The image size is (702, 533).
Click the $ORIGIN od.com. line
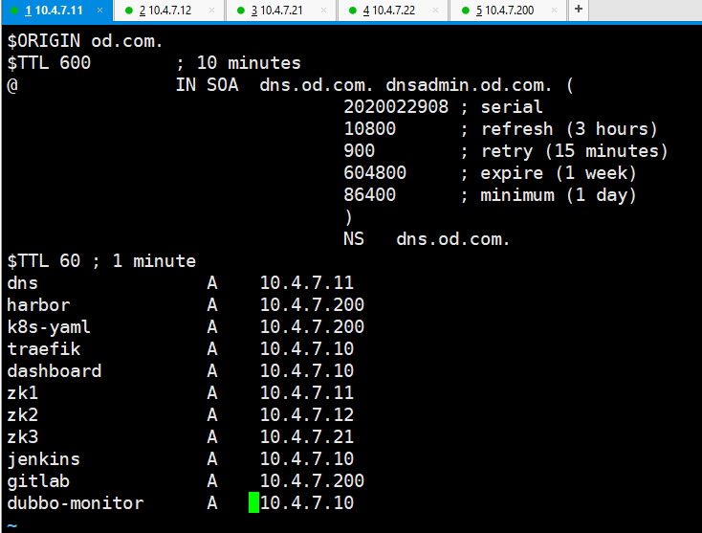tap(85, 41)
